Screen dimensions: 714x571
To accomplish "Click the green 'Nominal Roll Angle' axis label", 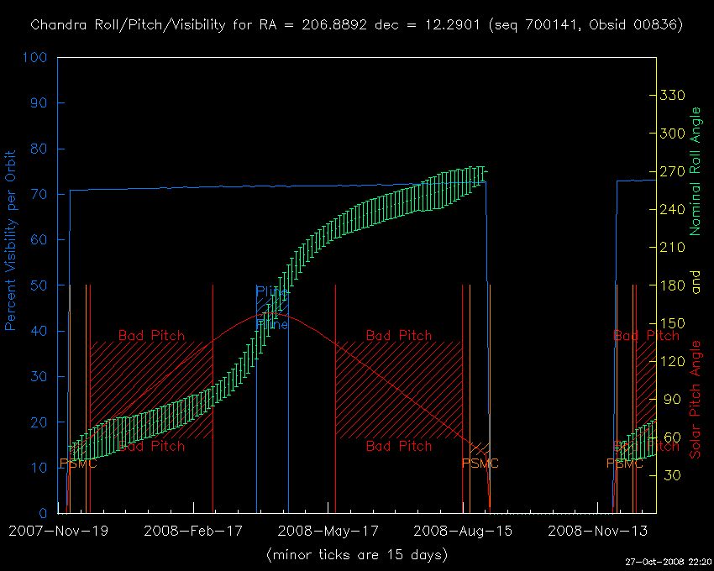I will coord(695,171).
